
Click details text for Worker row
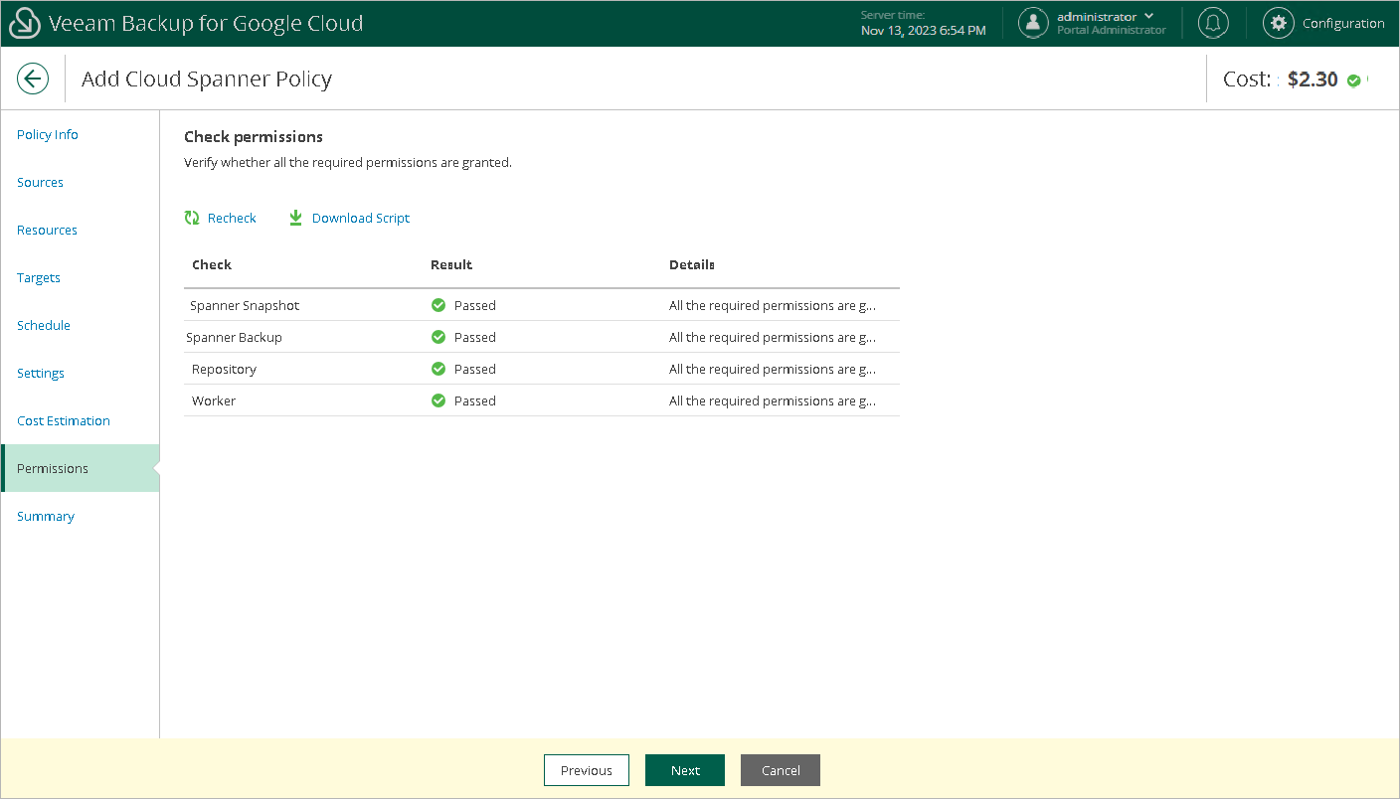click(x=773, y=400)
